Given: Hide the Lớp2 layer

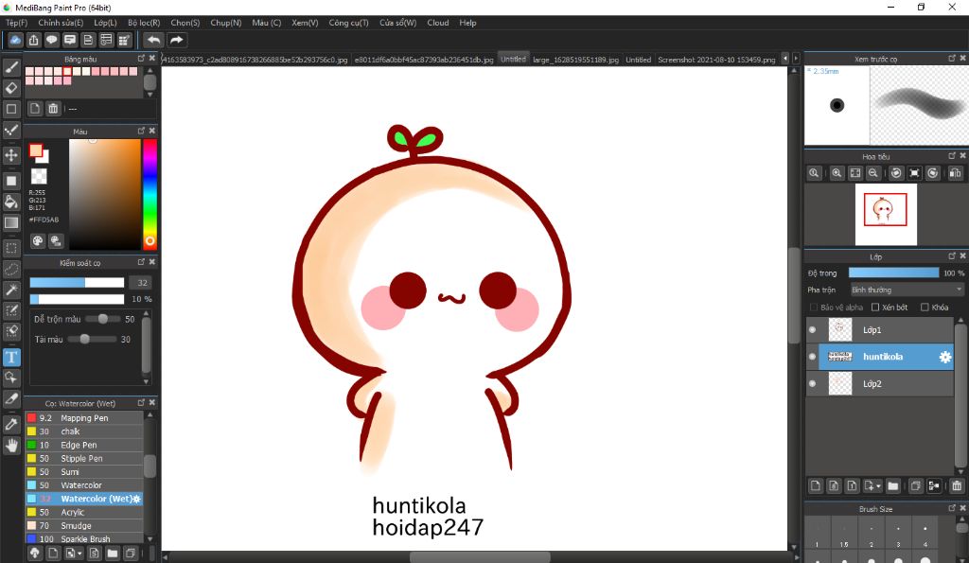Looking at the screenshot, I should (812, 384).
